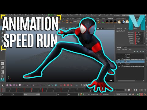Switch to the Motion Graphics shelf tab
This screenshot has height=110, width=147.
click(x=121, y=18)
